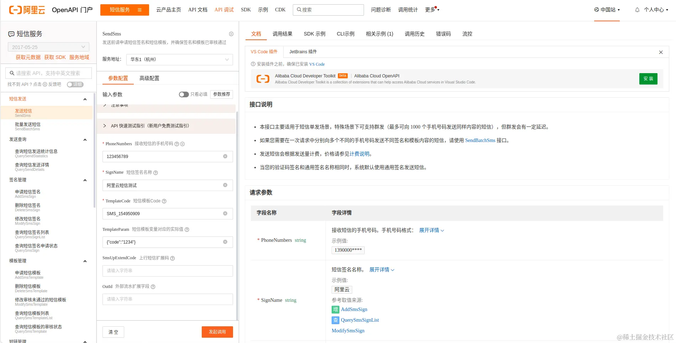
Task: Switch to the 高级配置 tab
Action: click(149, 78)
